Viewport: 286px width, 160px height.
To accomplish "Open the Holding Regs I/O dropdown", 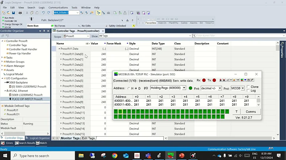I will click(x=184, y=88).
